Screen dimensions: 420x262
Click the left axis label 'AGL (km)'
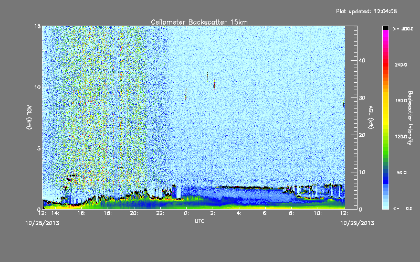point(29,117)
